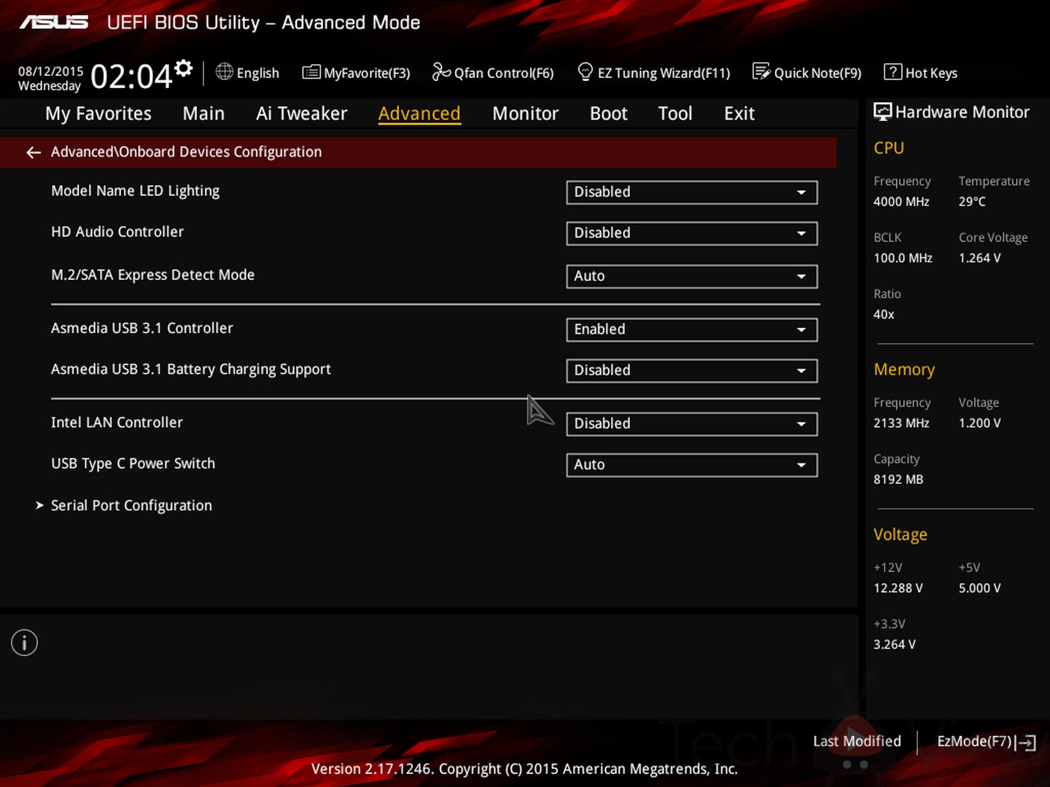Click +5V reading 5.000 V
Viewport: 1050px width, 787px height.
[979, 588]
